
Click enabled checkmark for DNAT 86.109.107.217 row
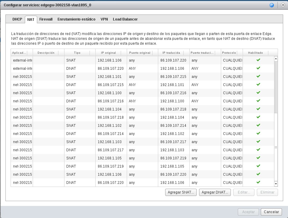[258, 150]
